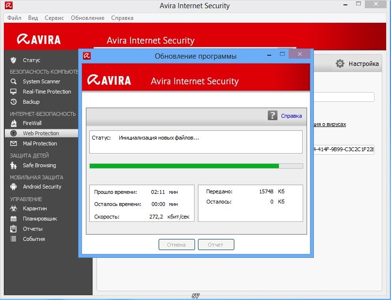Select Web Protection in sidebar

(x=41, y=133)
